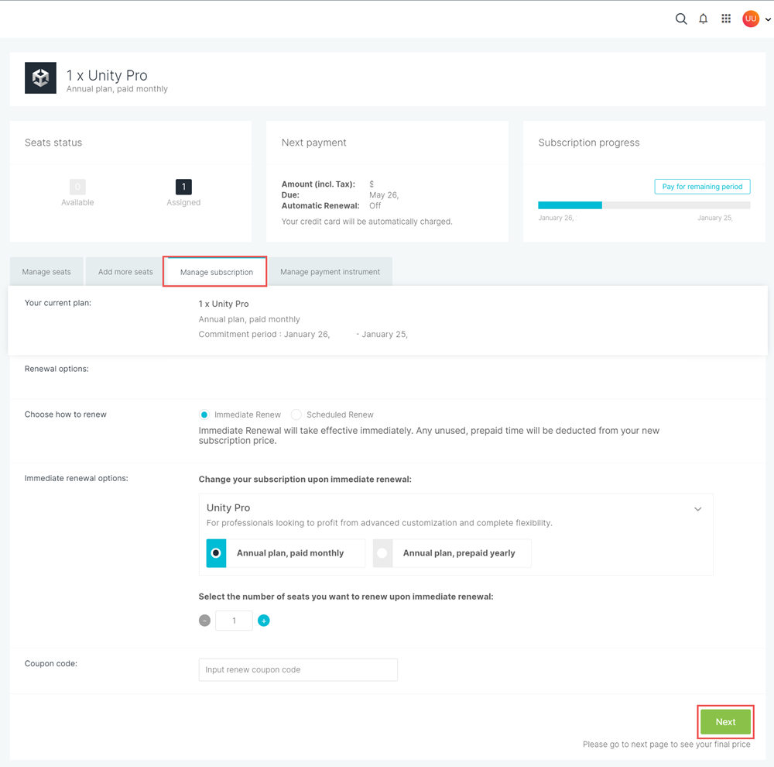Expand account menu chevron beside avatar

tap(768, 20)
